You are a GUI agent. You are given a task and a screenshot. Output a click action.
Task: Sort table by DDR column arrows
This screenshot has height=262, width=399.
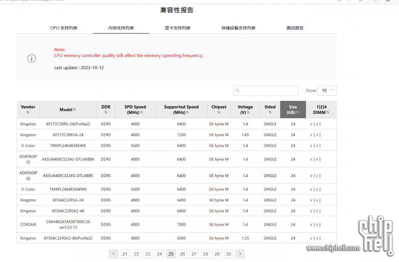pos(106,112)
